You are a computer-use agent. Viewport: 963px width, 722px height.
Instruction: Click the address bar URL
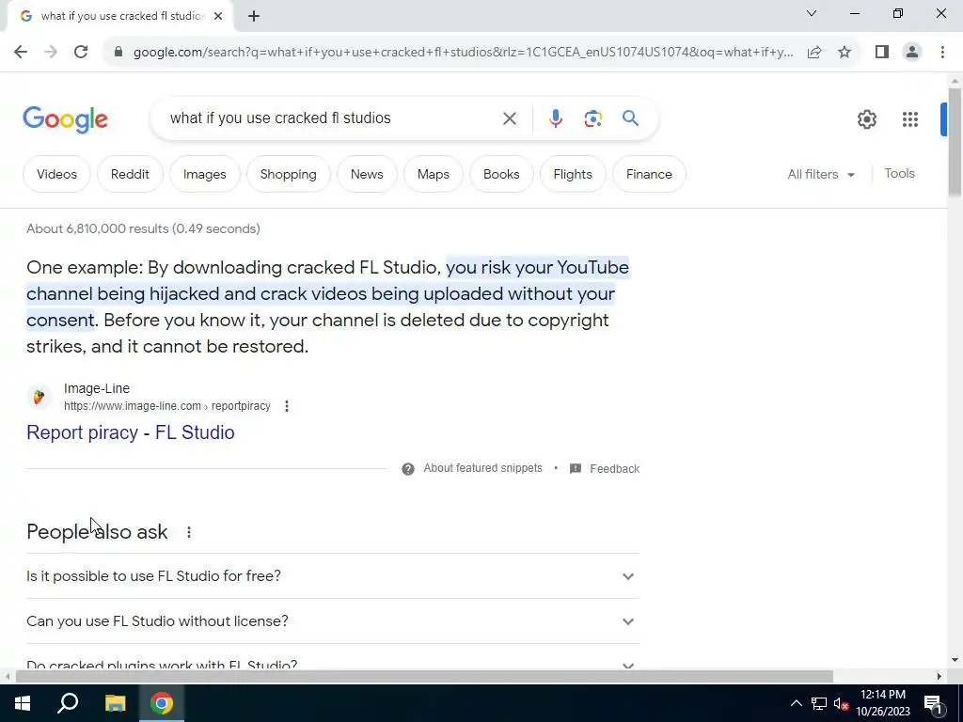point(463,53)
